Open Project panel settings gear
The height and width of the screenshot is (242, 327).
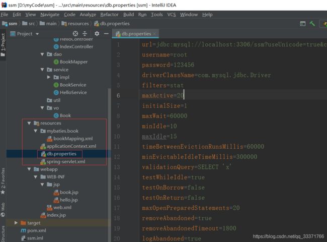click(x=97, y=34)
